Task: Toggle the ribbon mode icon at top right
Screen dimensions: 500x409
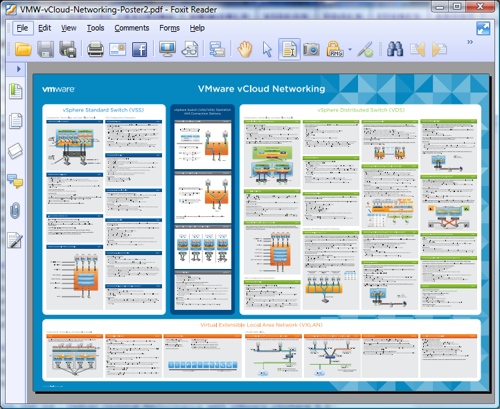Action: pyautogui.click(x=483, y=28)
